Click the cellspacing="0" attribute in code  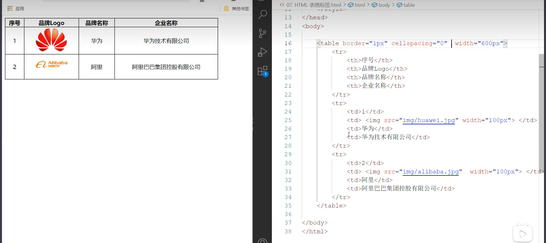pos(419,43)
